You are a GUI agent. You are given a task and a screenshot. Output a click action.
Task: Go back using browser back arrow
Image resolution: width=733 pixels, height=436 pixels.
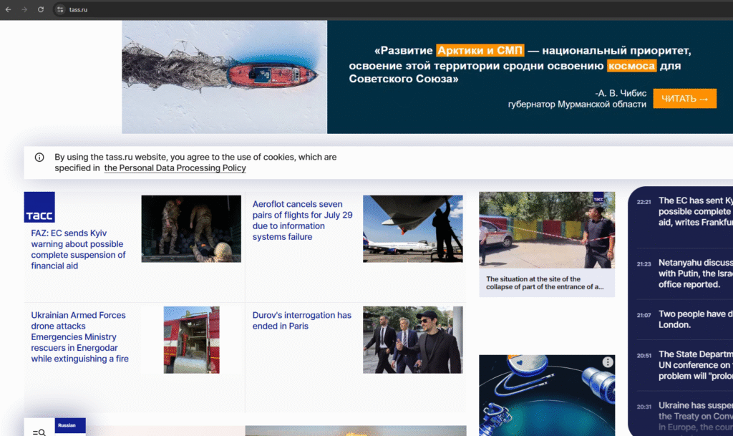(9, 9)
